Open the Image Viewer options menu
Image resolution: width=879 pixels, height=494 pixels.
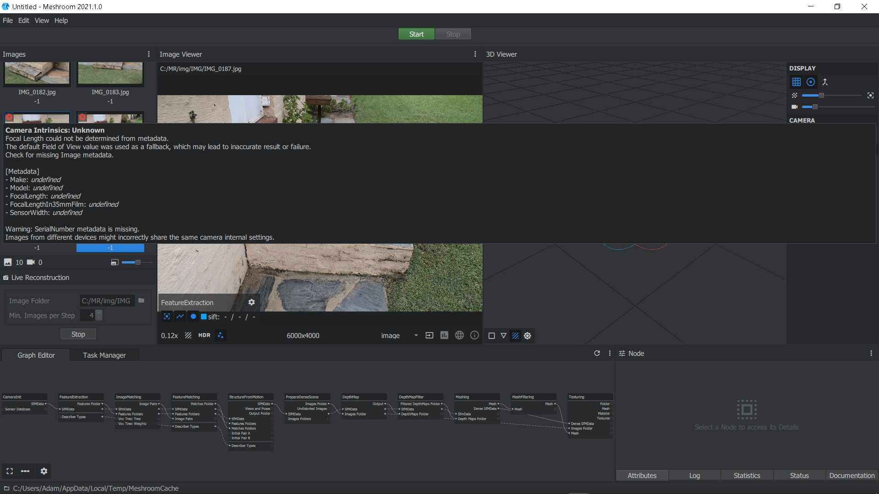coord(475,54)
